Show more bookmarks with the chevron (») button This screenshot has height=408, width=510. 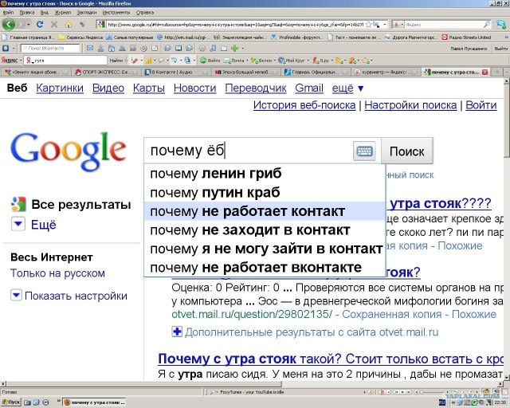point(506,37)
